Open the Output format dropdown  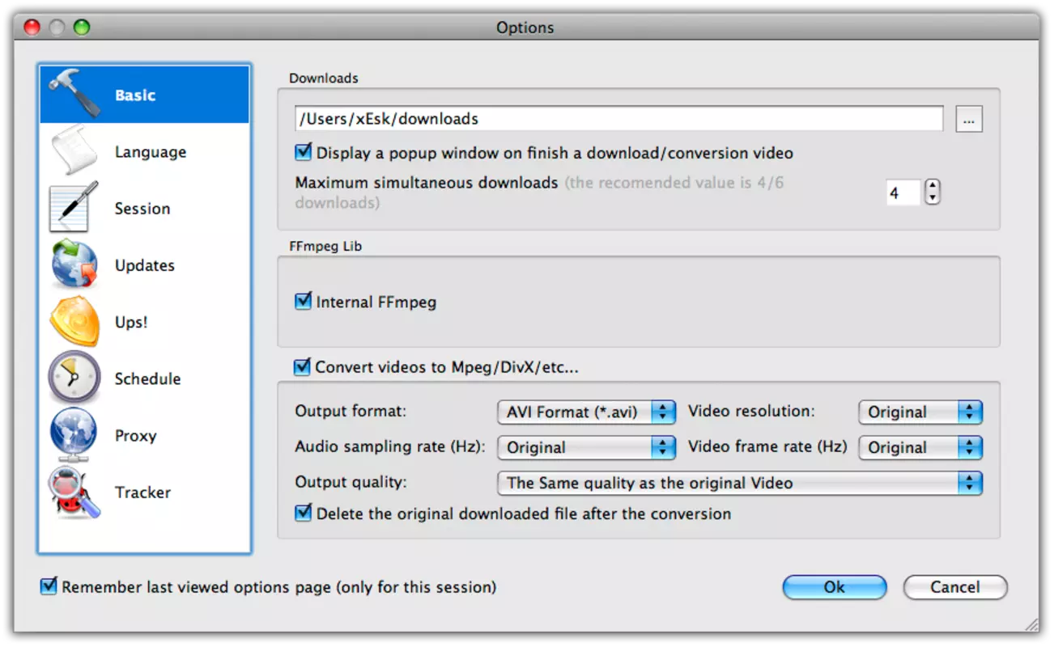[586, 412]
